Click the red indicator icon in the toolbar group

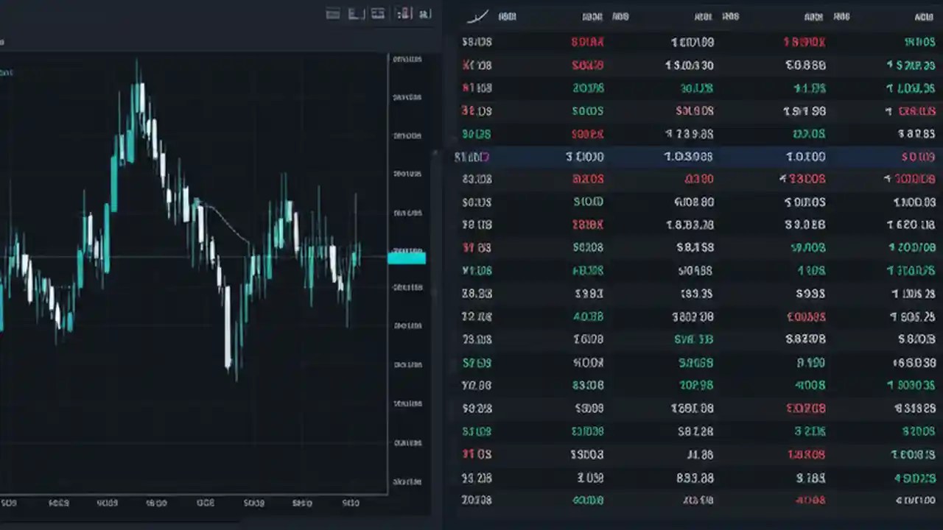(x=404, y=13)
